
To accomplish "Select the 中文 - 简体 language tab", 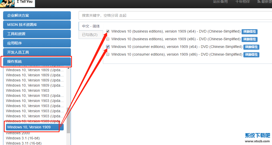I will pyautogui.click(x=91, y=26).
